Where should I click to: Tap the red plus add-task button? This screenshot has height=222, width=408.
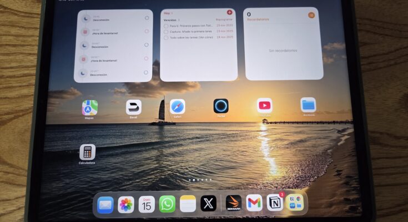tap(230, 12)
